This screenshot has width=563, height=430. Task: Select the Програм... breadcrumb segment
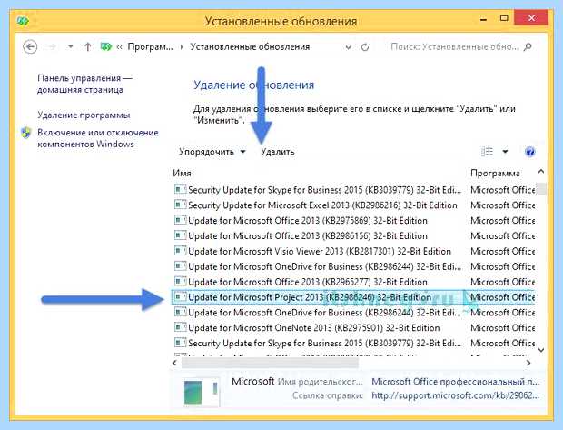point(150,46)
